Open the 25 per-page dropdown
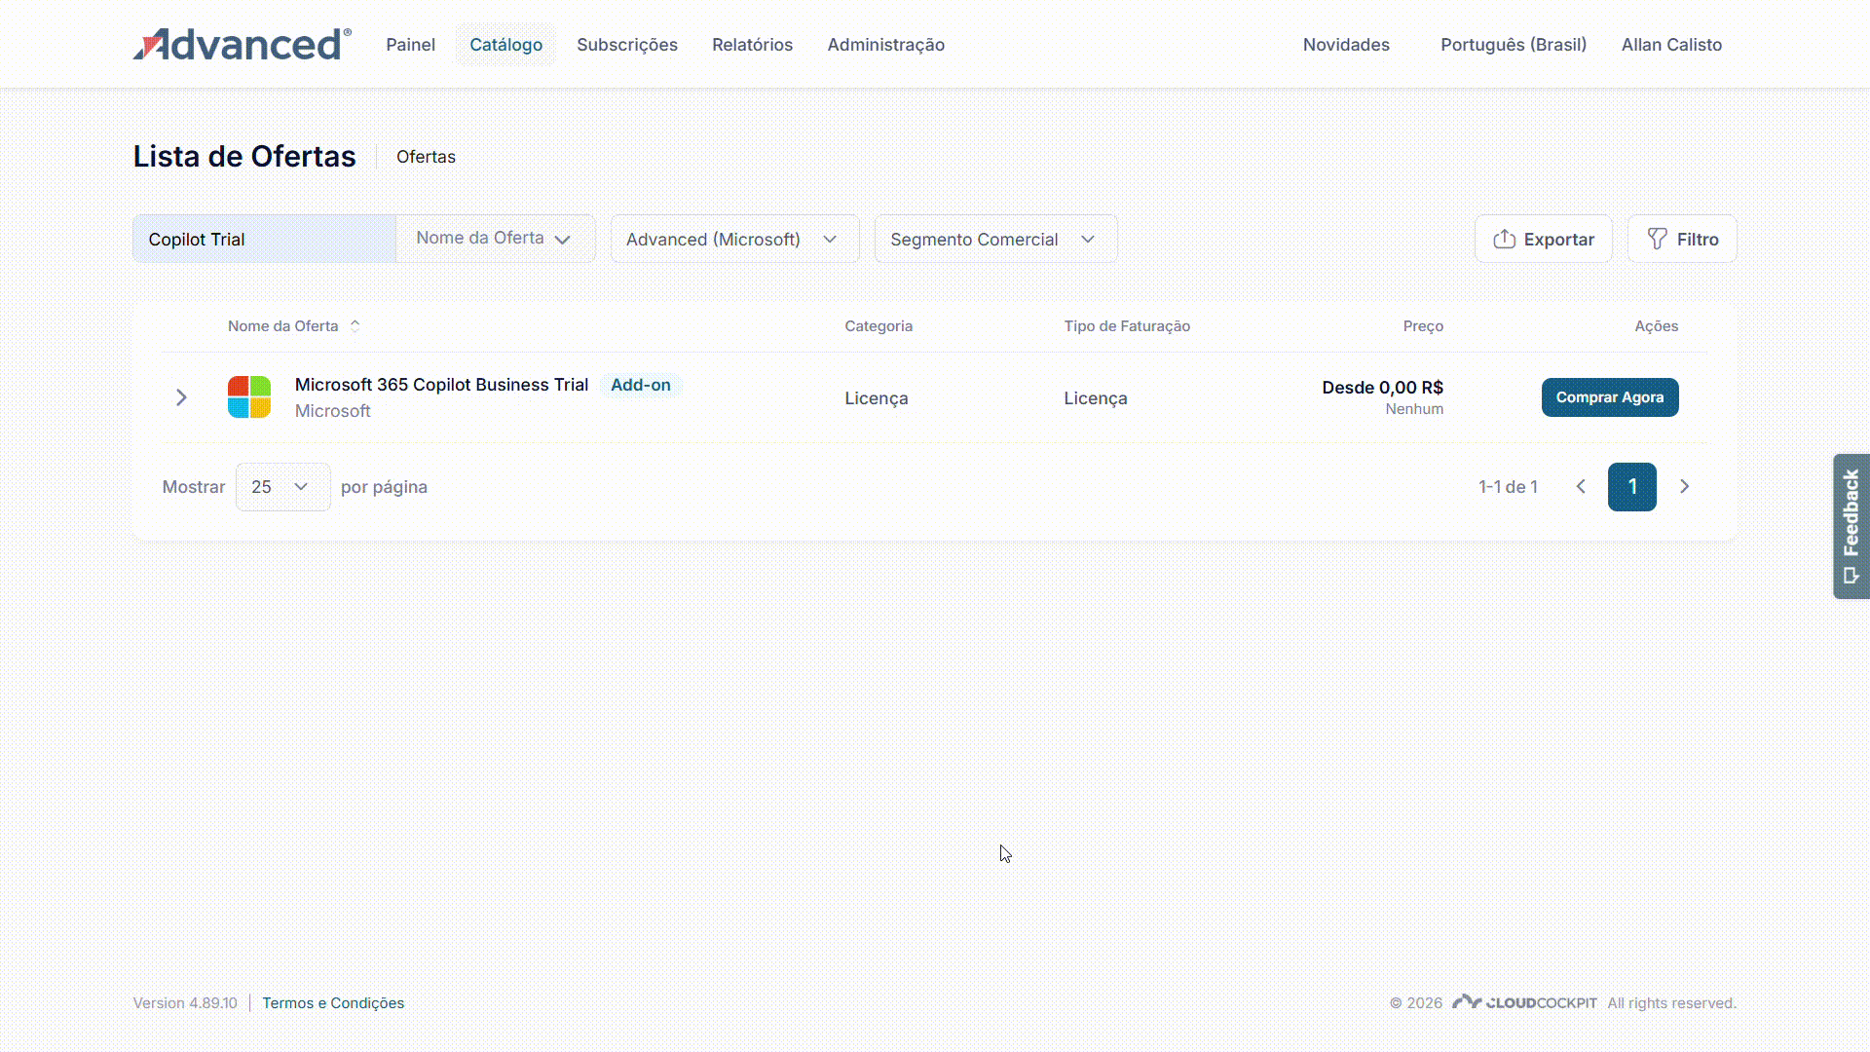Image resolution: width=1870 pixels, height=1052 pixels. click(x=282, y=487)
